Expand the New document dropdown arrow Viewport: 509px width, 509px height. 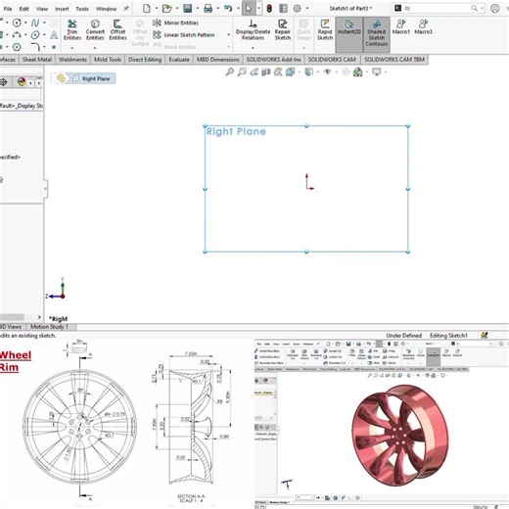pos(157,9)
